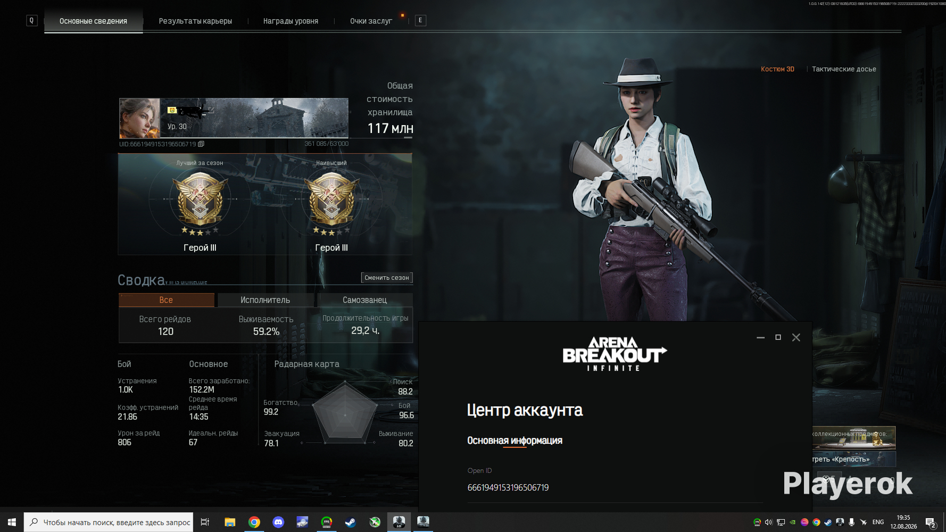This screenshot has width=946, height=532.
Task: Show stats for Все modes
Action: coord(166,300)
